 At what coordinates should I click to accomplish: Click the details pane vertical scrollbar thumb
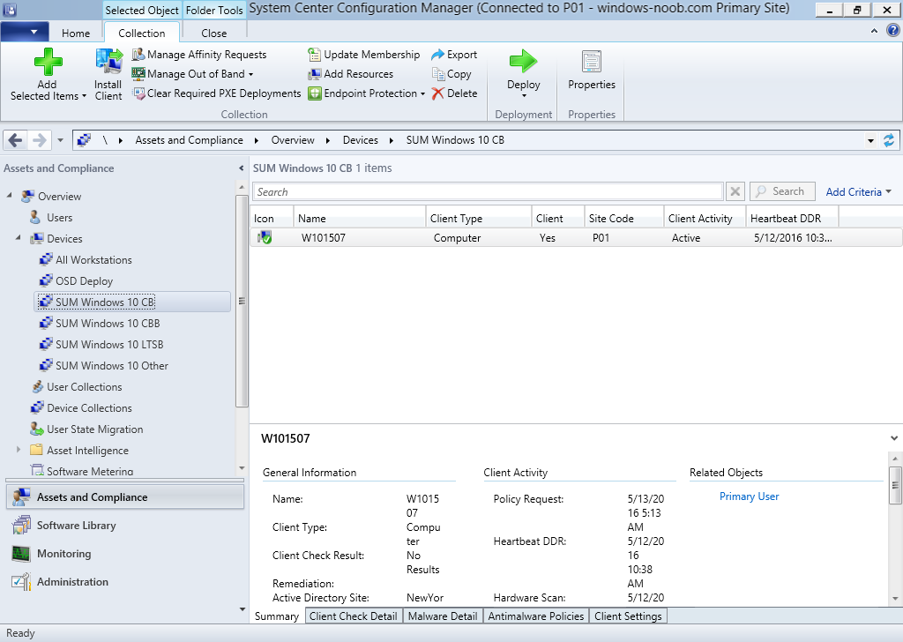[x=894, y=485]
